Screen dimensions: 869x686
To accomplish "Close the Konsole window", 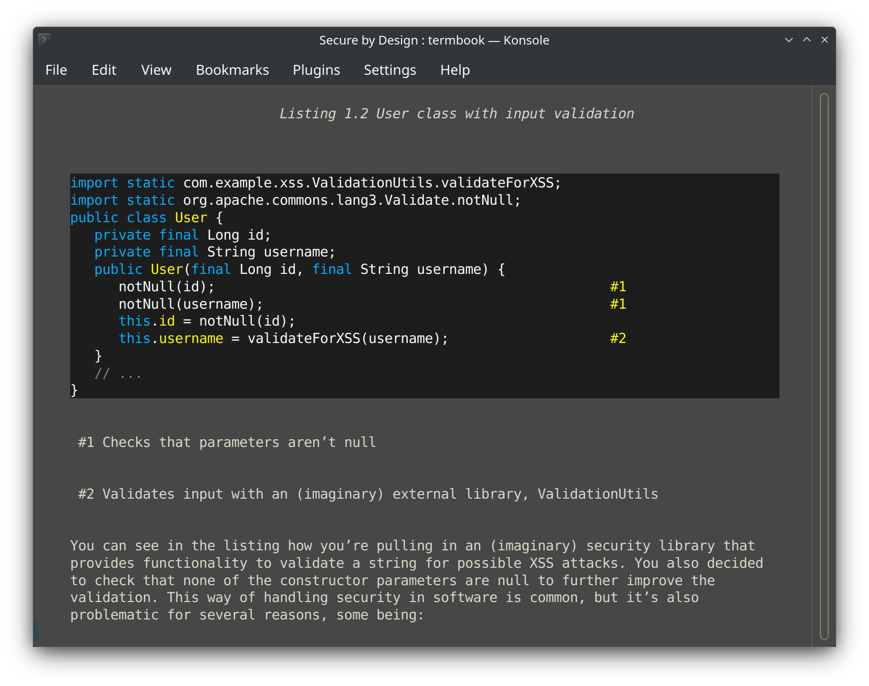I will click(824, 40).
